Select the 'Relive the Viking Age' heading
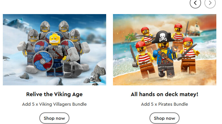Screen dimensions: 222x124 coord(54,94)
